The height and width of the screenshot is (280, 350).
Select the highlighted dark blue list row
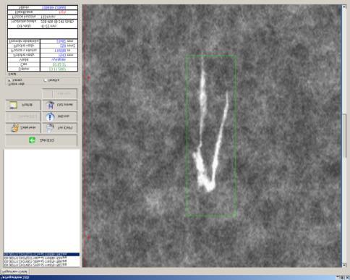(41, 255)
